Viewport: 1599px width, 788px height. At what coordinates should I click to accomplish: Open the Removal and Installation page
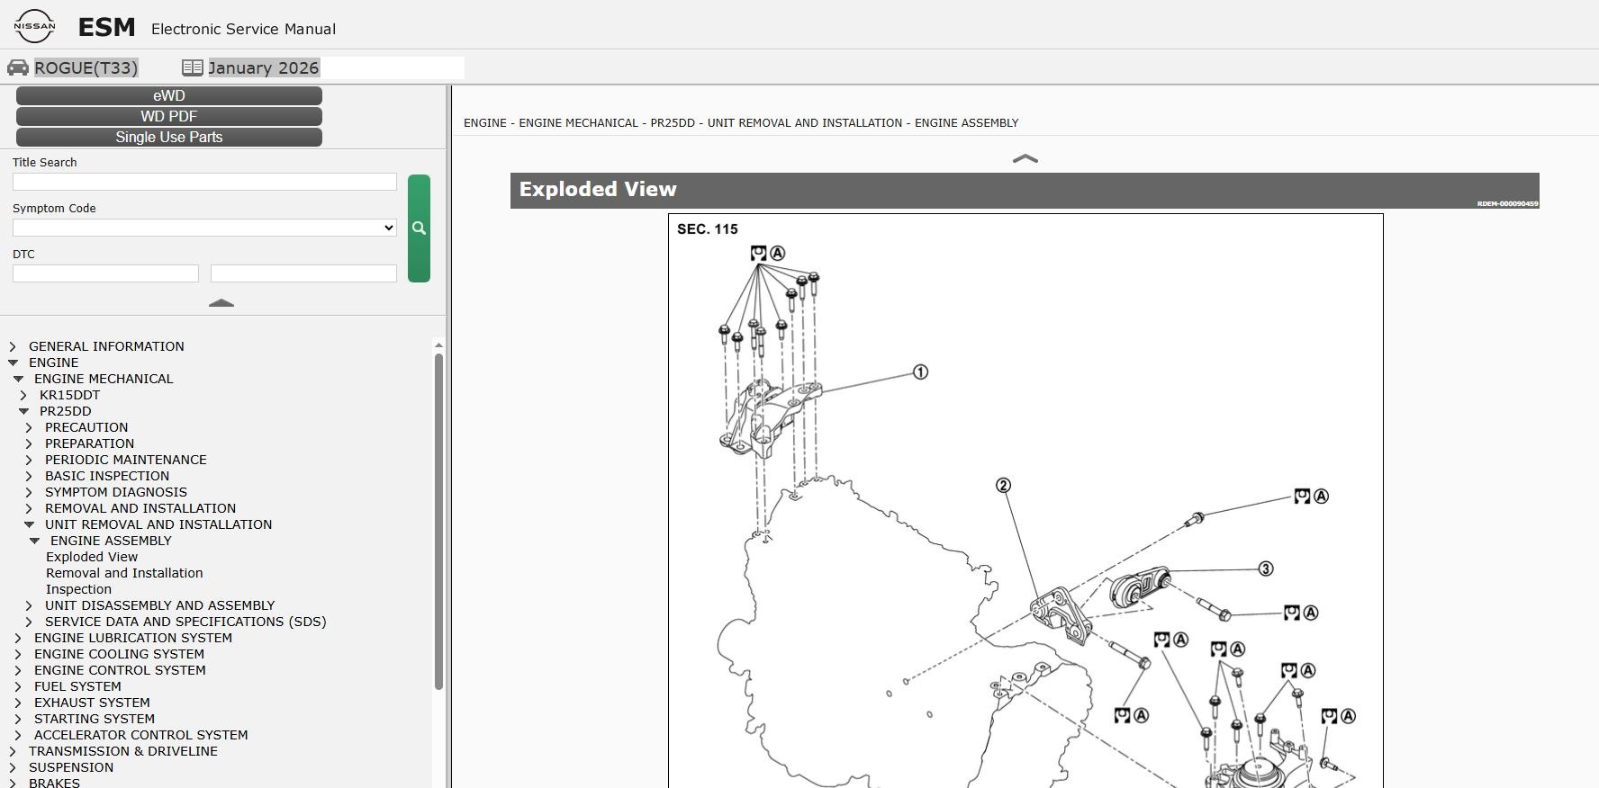(x=124, y=573)
